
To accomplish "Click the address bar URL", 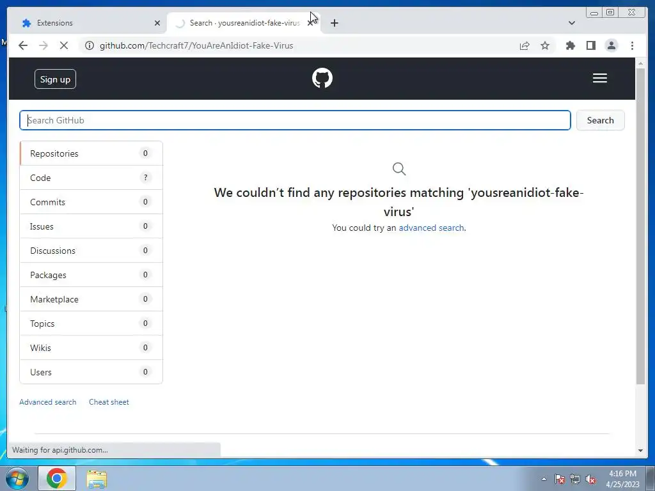I will coord(196,45).
